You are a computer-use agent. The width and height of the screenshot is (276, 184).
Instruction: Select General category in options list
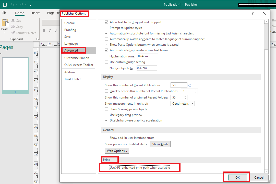point(79,23)
